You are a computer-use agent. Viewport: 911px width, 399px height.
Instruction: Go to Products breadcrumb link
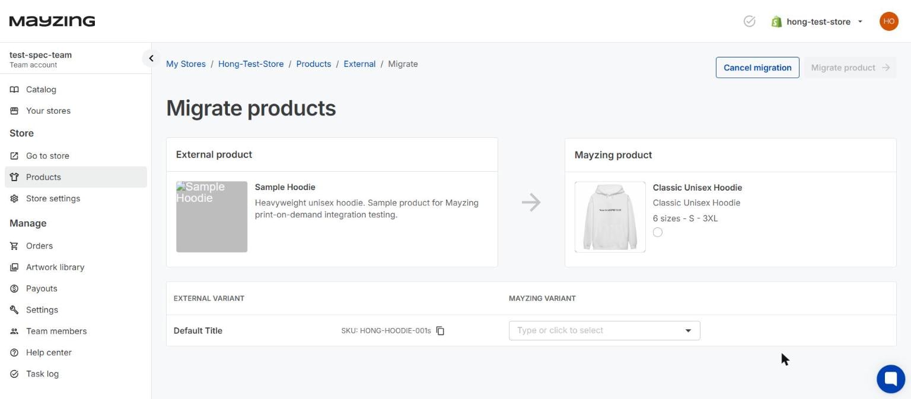coord(314,64)
